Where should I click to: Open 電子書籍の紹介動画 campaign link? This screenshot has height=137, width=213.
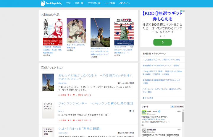(x=162, y=82)
